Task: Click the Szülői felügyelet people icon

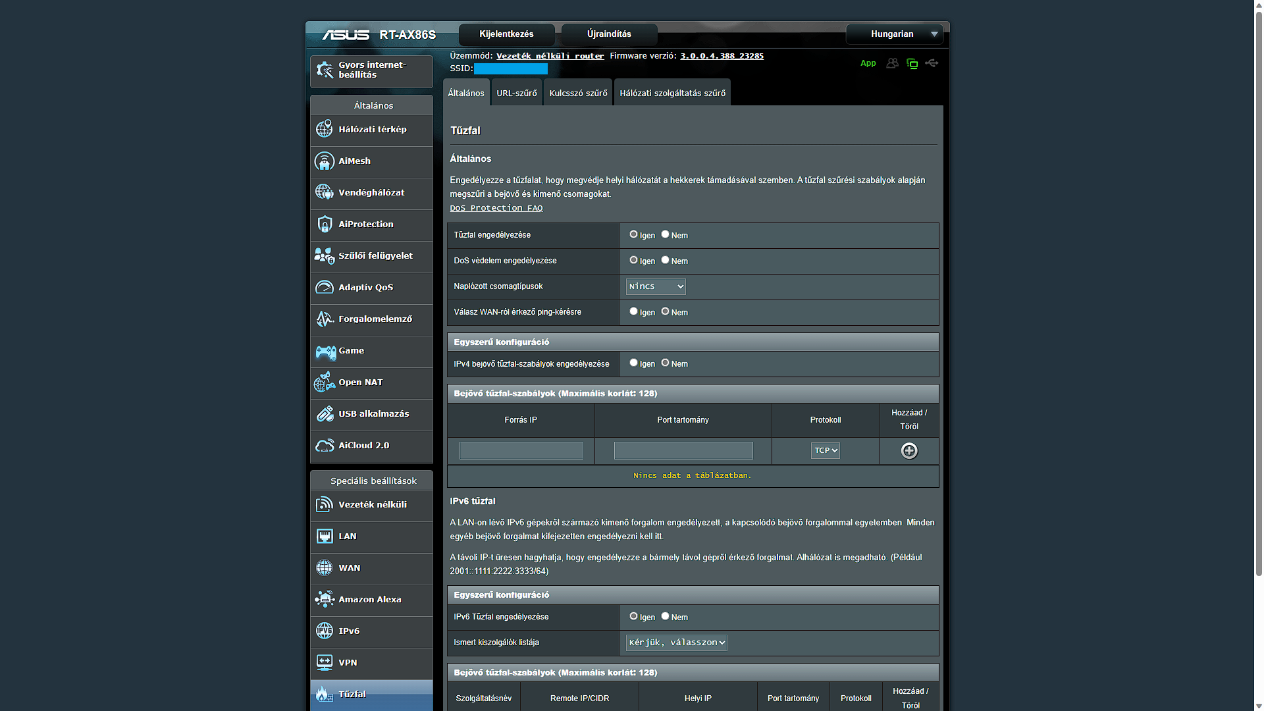Action: point(324,255)
